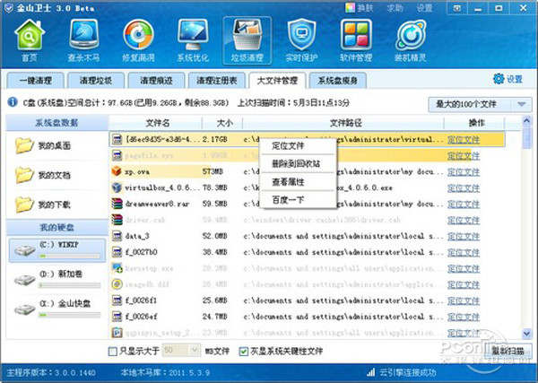This screenshot has width=538, height=383.
Task: Sort by the 大小 column header
Action: click(223, 123)
